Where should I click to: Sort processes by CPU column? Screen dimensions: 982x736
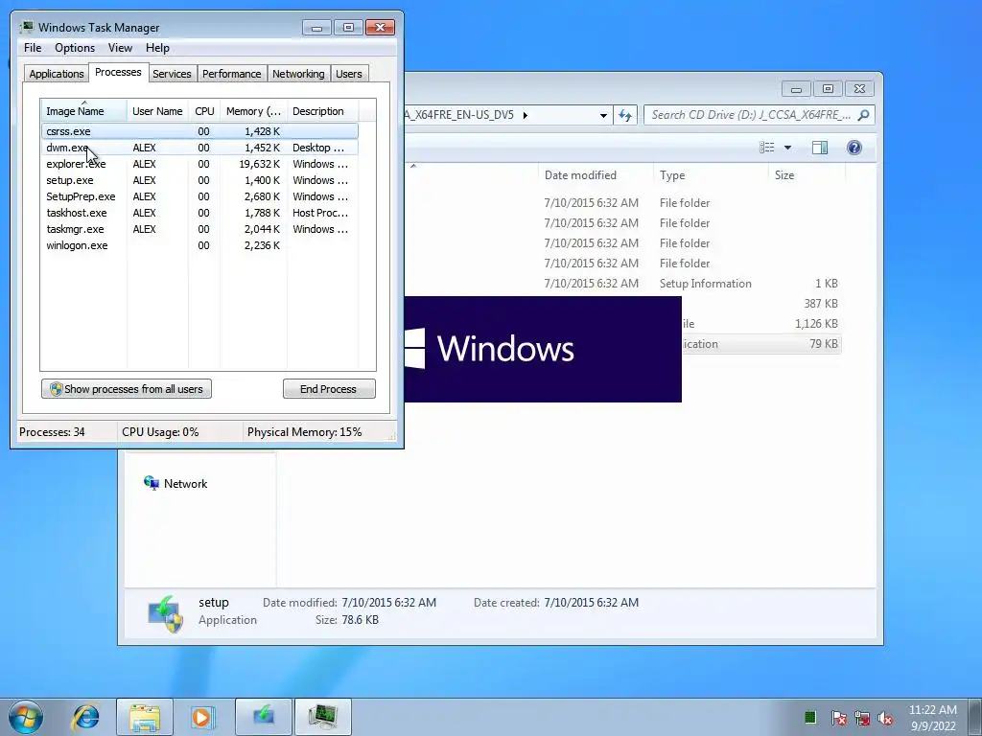point(204,111)
